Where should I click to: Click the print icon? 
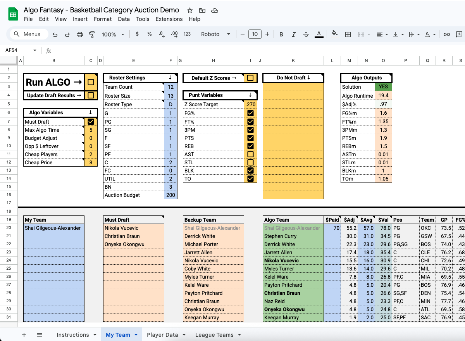pyautogui.click(x=80, y=34)
